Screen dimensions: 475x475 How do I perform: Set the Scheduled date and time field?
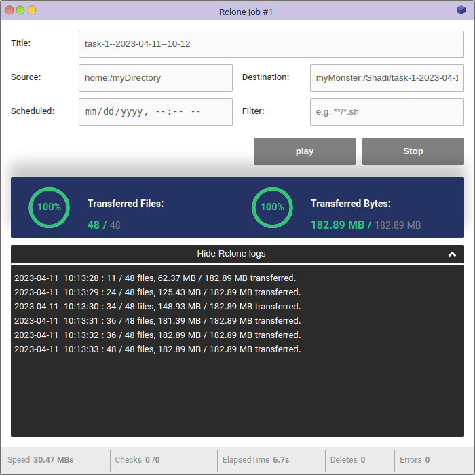click(155, 112)
